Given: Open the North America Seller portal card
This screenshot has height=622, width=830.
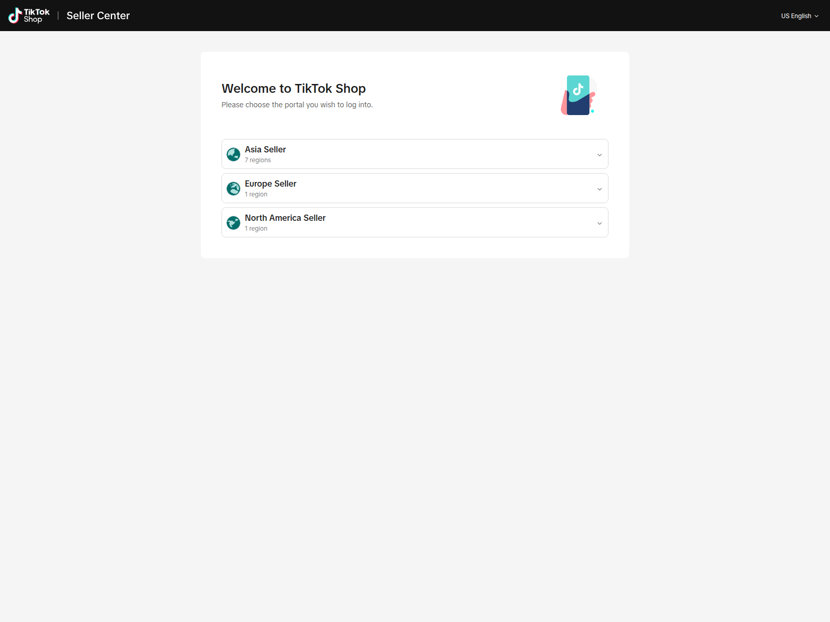Looking at the screenshot, I should tap(414, 222).
